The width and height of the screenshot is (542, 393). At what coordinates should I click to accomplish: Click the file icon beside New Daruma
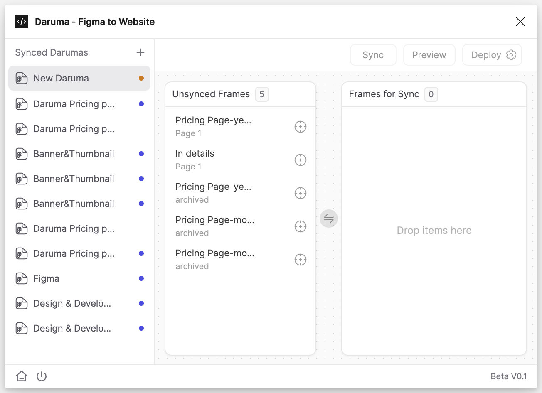pyautogui.click(x=22, y=78)
